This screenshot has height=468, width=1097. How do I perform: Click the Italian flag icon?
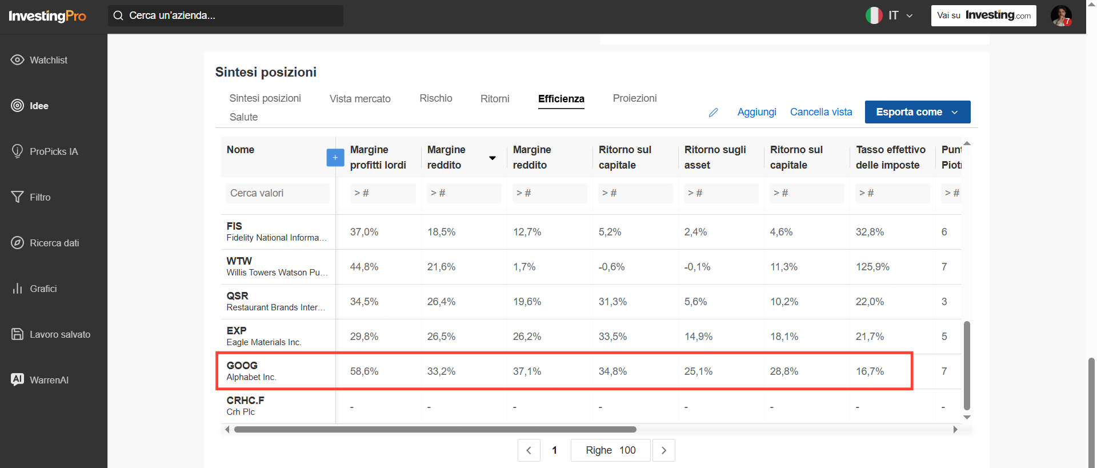874,15
